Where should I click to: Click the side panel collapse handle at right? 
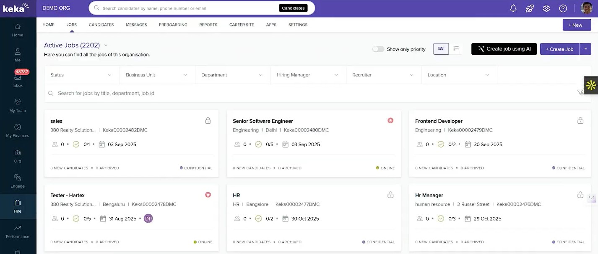tap(592, 198)
